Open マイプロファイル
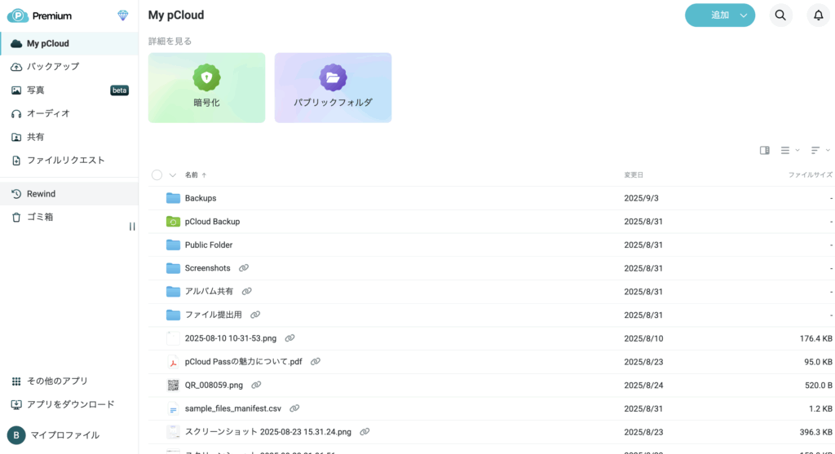Viewport: 835px width, 454px height. point(53,435)
